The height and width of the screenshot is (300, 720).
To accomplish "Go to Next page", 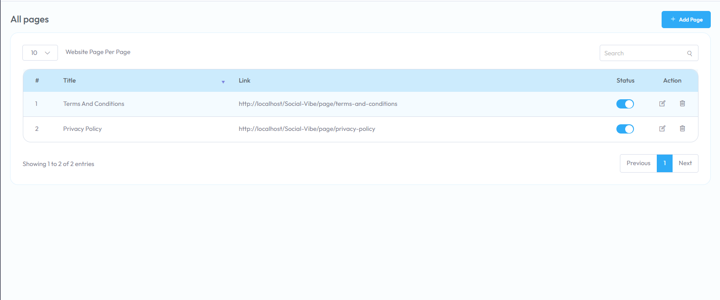I will tap(685, 163).
